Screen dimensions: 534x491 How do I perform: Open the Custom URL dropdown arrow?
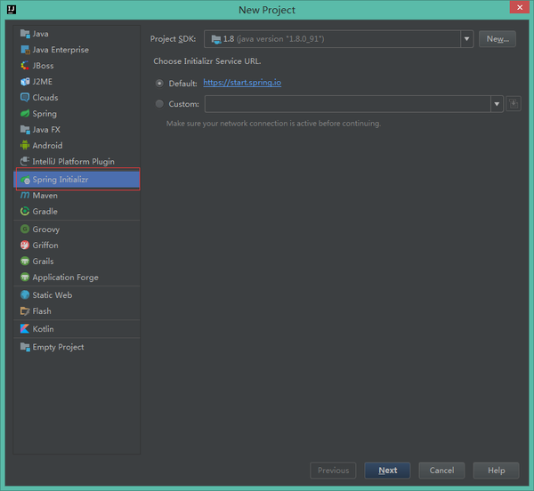point(497,104)
